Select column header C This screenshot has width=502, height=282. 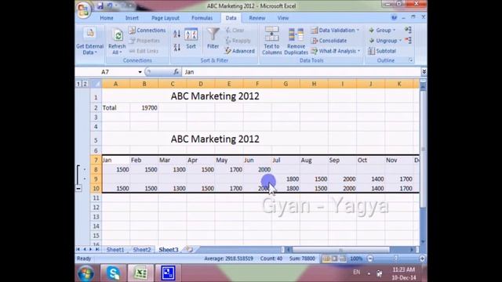173,84
